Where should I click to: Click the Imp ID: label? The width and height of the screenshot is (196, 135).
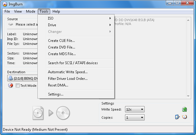coord(13,39)
